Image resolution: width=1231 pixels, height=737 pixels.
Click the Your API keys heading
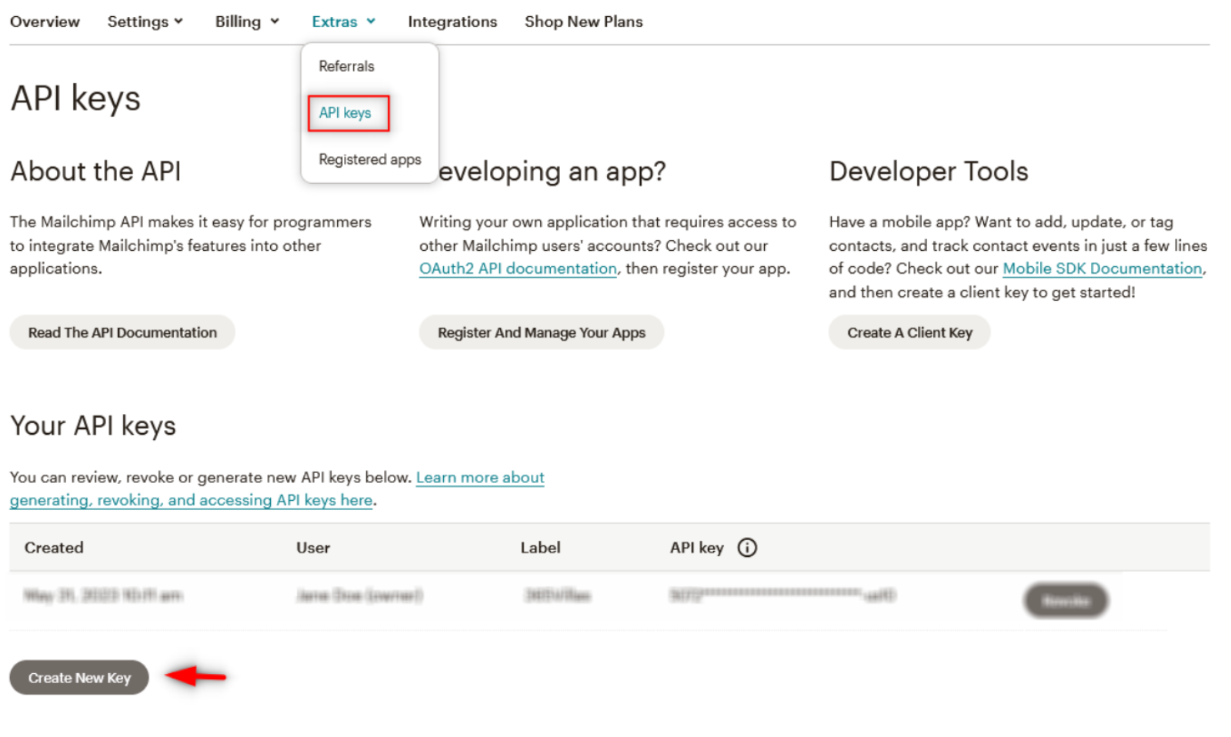click(x=93, y=426)
